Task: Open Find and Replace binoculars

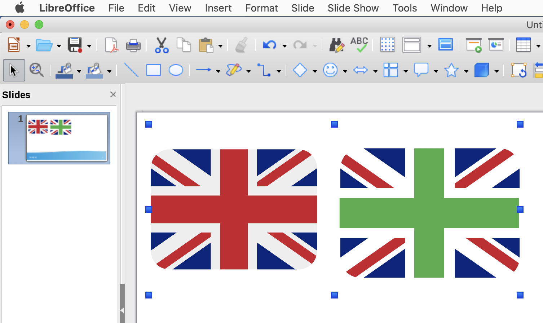Action: [x=337, y=45]
